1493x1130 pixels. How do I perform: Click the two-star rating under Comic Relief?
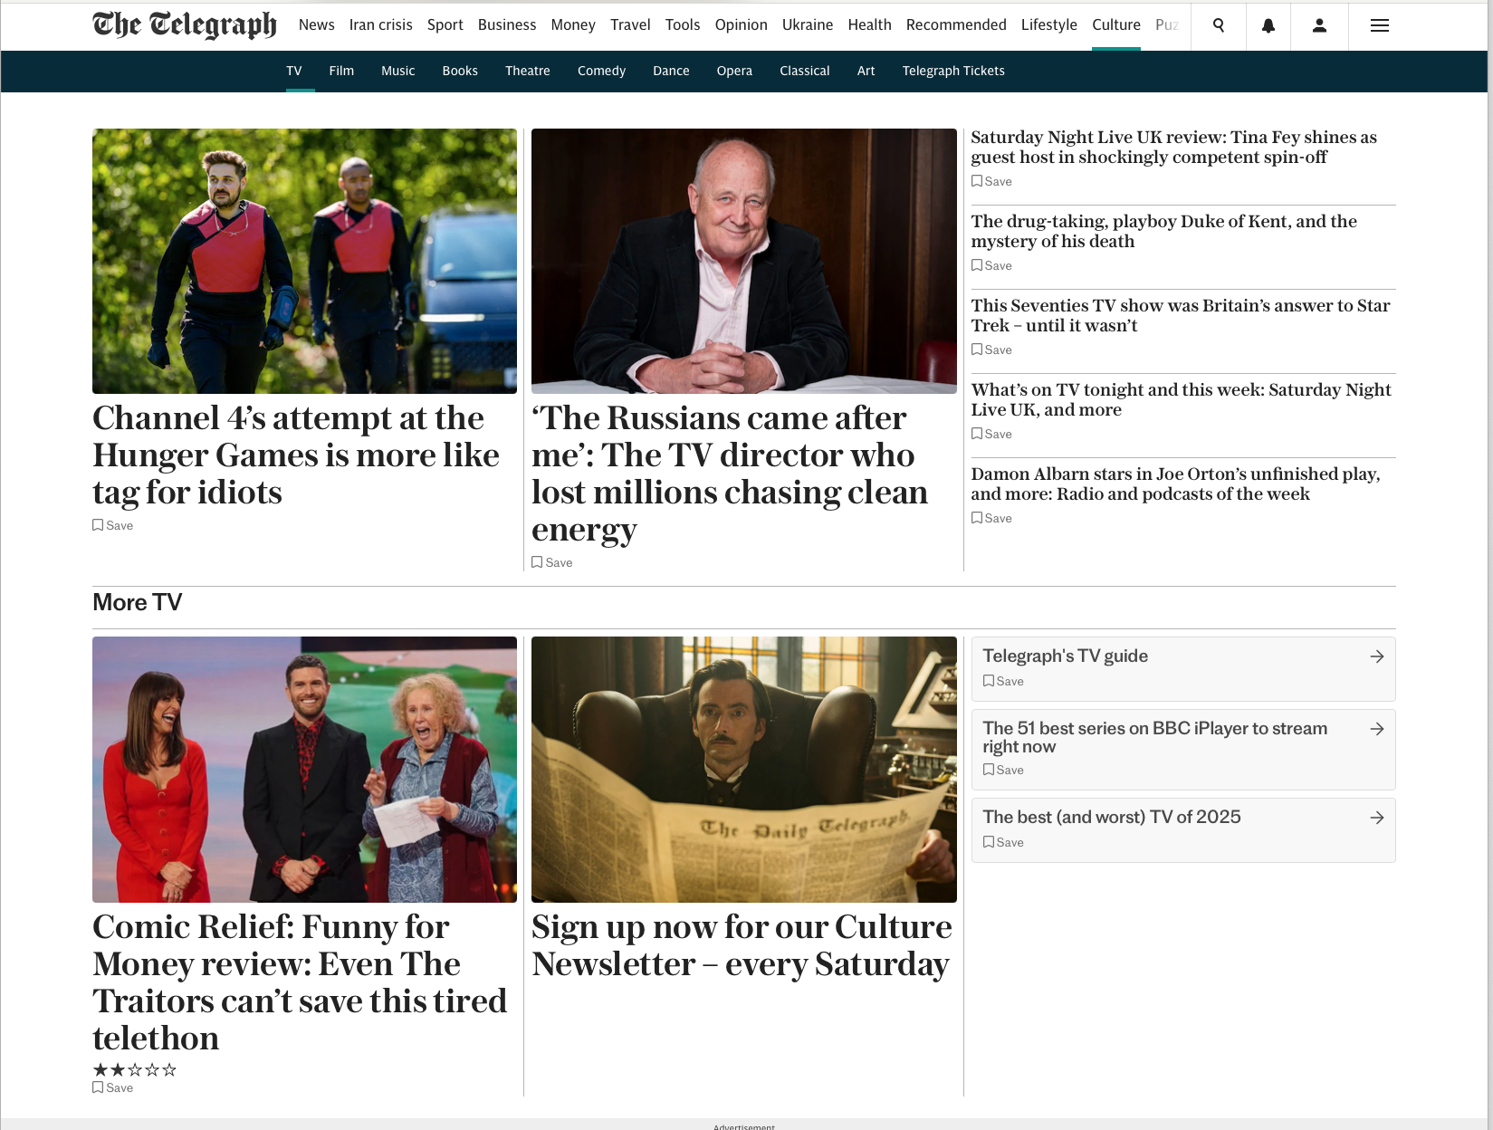pos(135,1069)
